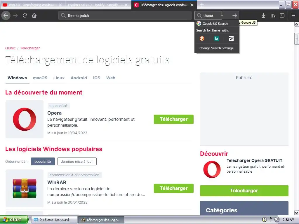Click the Catégories panel heading

pyautogui.click(x=222, y=210)
